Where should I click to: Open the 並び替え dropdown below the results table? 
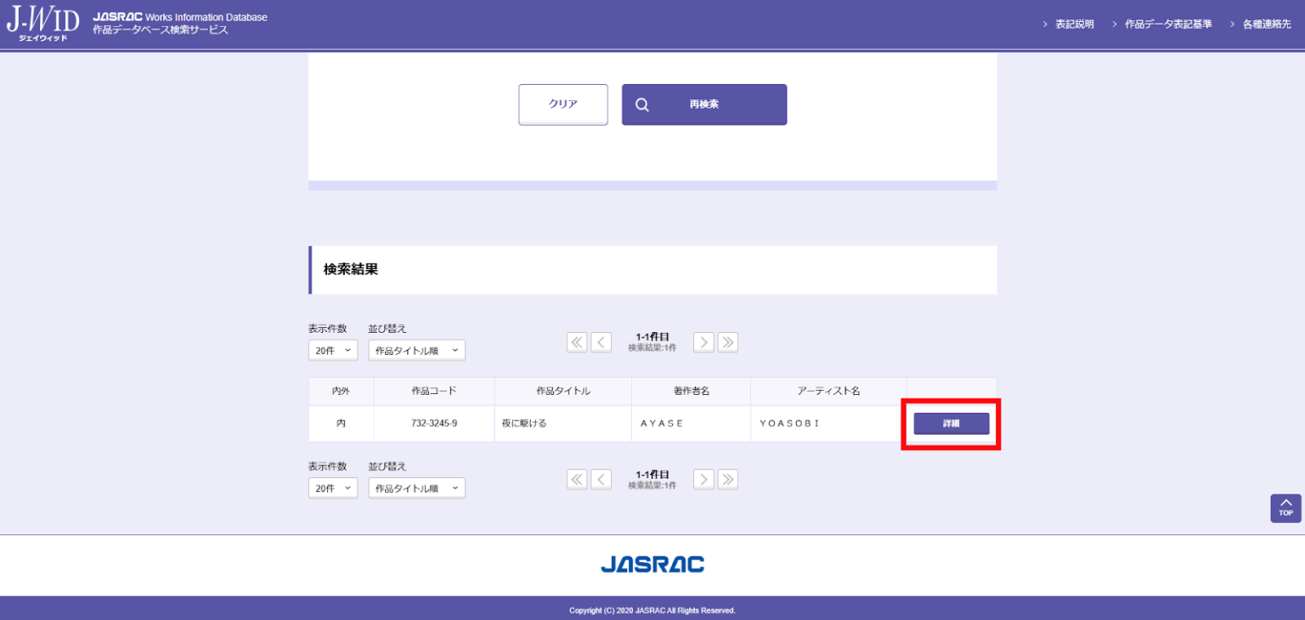[416, 487]
